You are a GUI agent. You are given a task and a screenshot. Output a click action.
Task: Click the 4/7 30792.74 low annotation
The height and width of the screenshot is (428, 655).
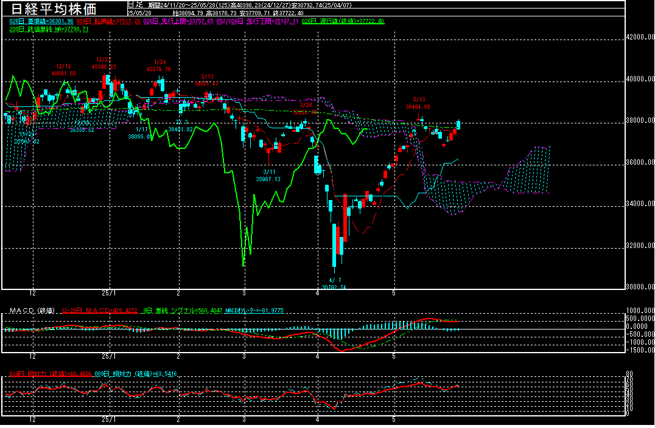point(334,284)
